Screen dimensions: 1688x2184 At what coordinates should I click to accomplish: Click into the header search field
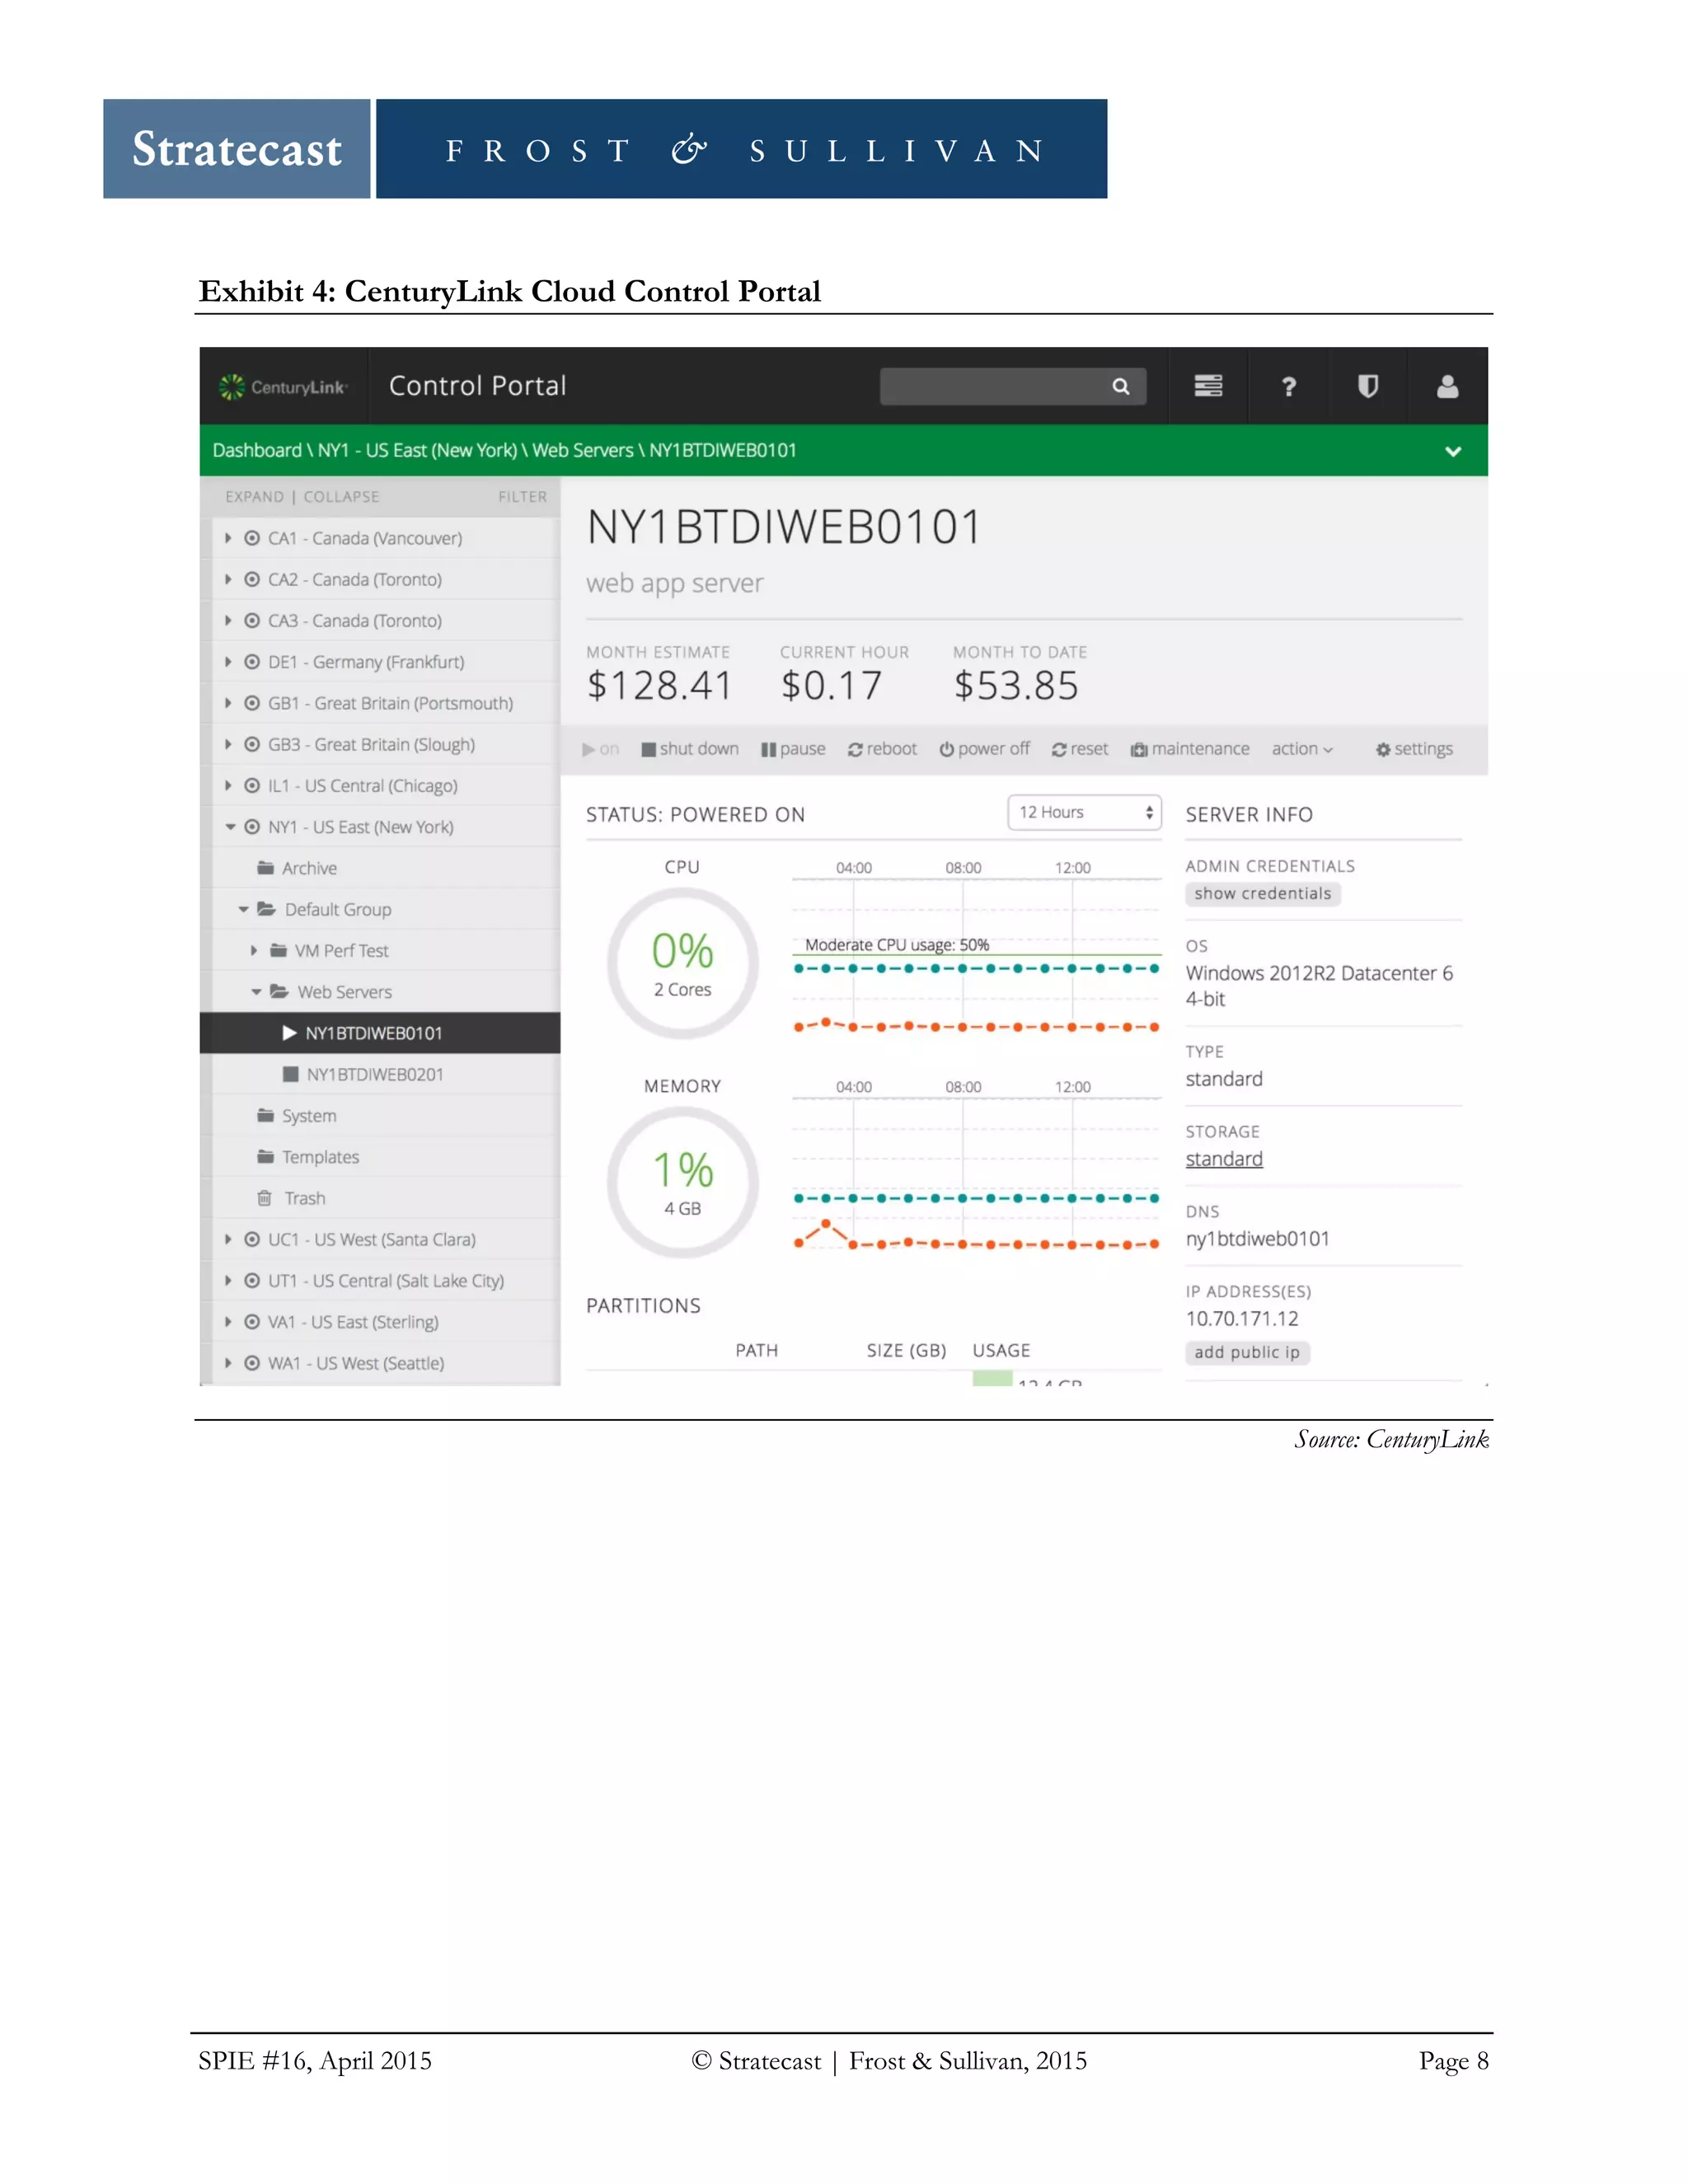[x=1012, y=386]
